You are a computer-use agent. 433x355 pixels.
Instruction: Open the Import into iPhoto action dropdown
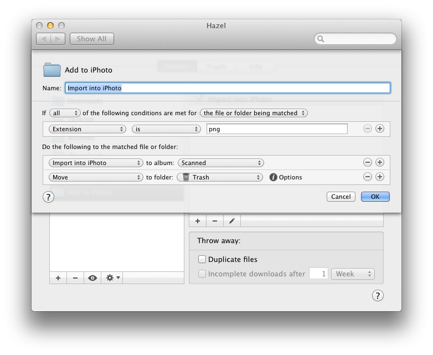click(96, 163)
